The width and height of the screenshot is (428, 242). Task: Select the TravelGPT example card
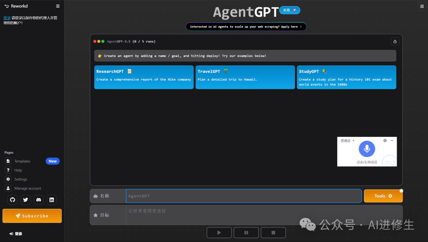click(245, 77)
